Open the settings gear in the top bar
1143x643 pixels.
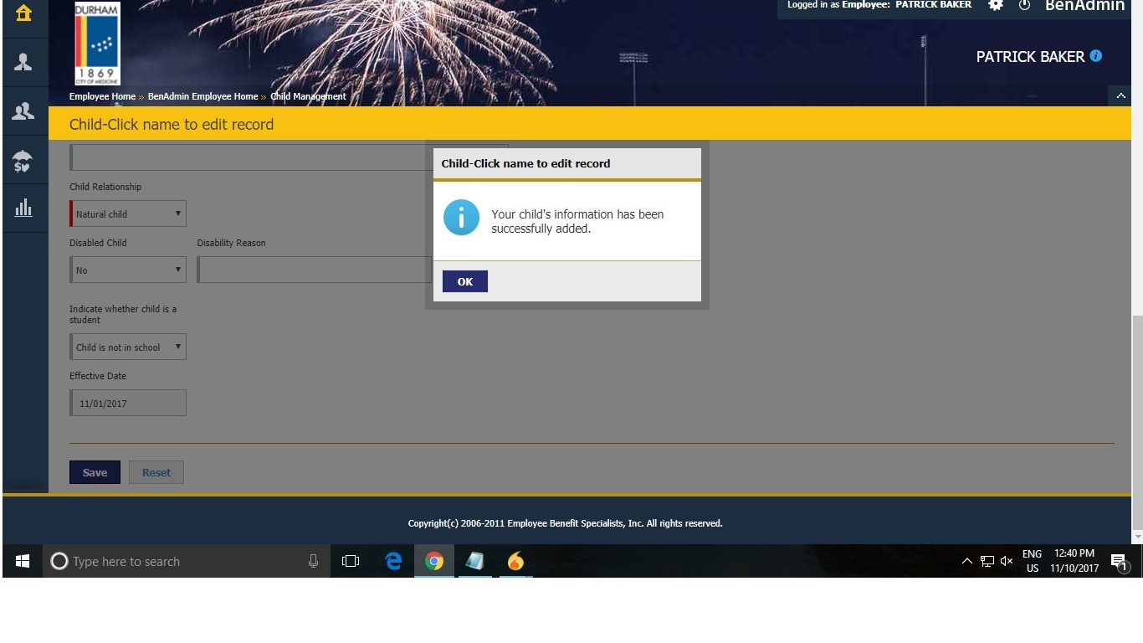click(996, 5)
